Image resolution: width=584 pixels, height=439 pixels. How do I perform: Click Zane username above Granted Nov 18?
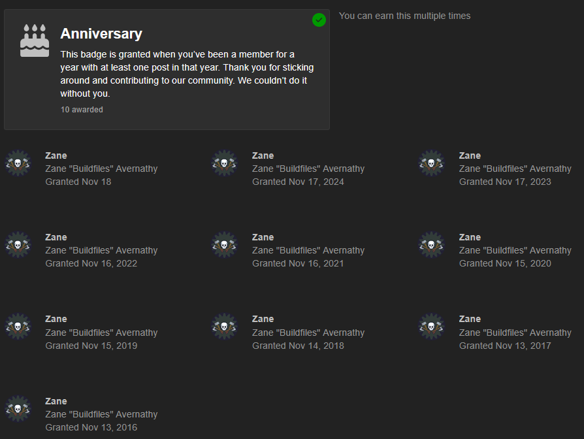56,155
